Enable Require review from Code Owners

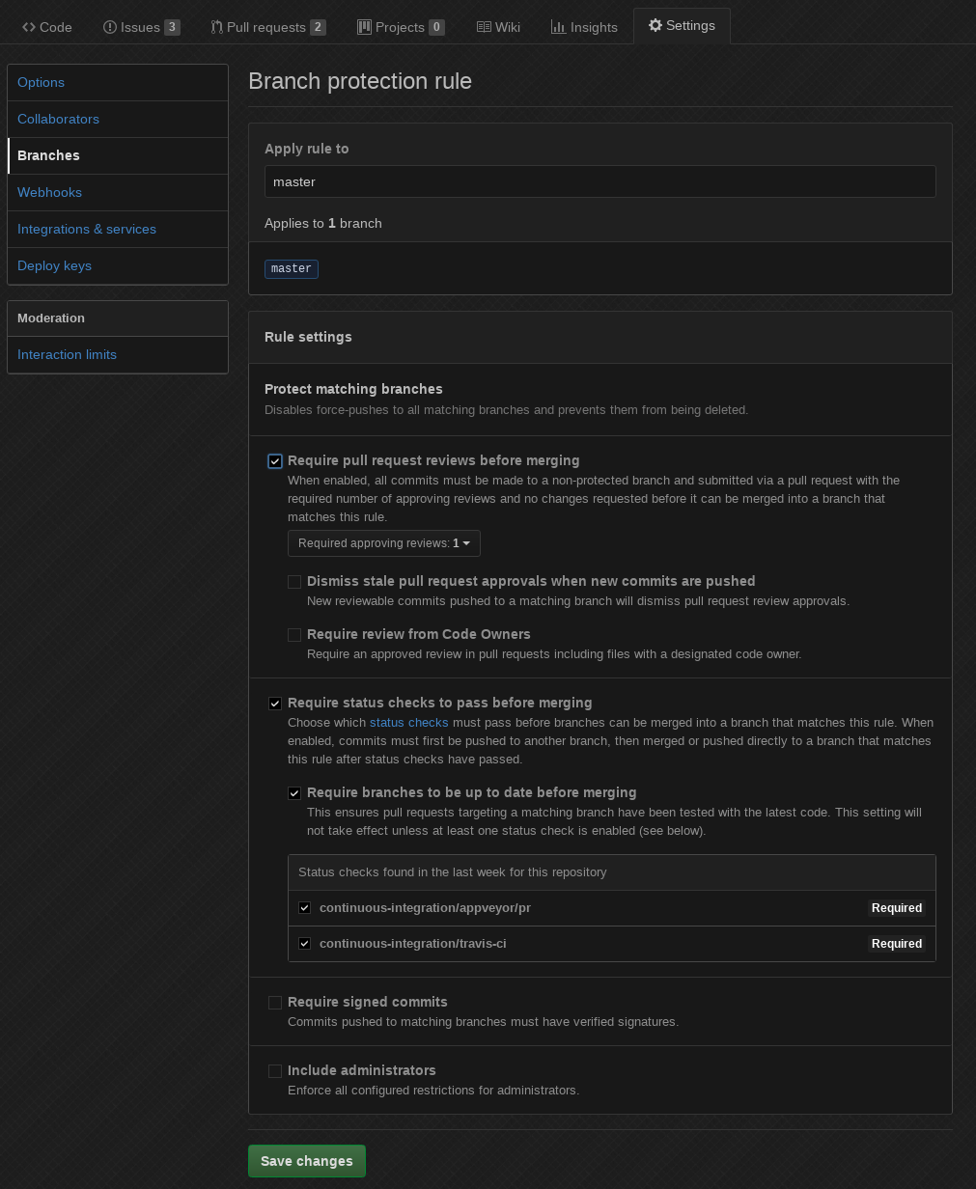294,634
